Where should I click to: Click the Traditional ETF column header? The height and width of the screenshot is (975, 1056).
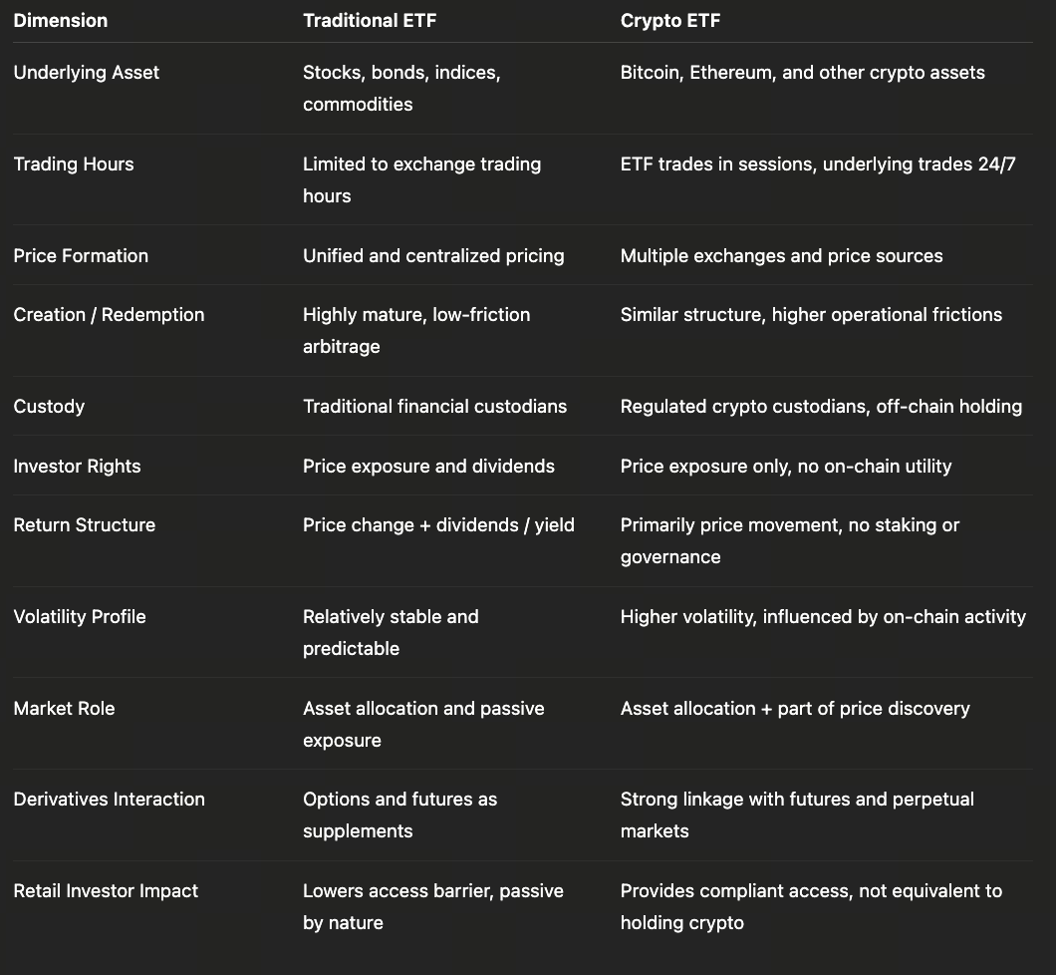[368, 21]
